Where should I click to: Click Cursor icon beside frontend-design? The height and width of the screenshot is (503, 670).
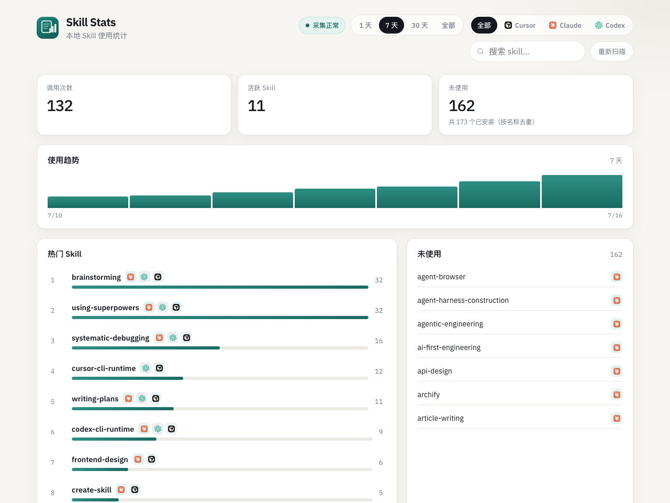pyautogui.click(x=152, y=459)
